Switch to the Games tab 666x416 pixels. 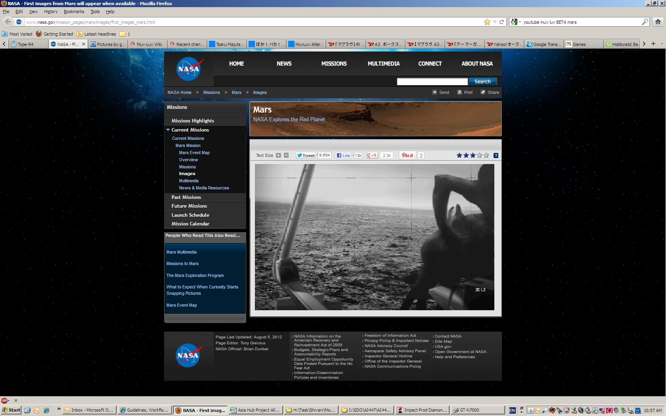(x=584, y=44)
